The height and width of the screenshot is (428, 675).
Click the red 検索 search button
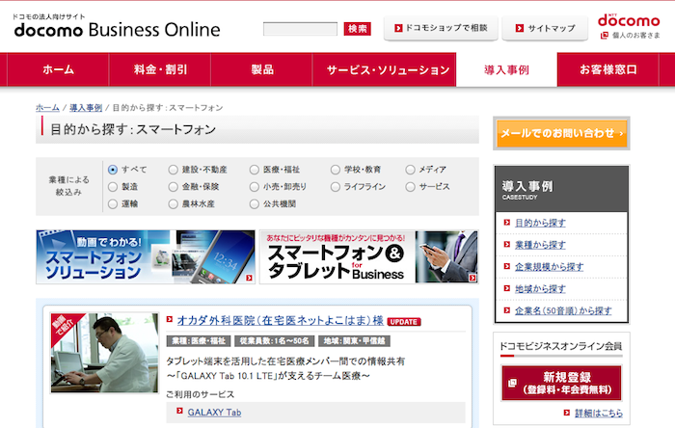[358, 29]
